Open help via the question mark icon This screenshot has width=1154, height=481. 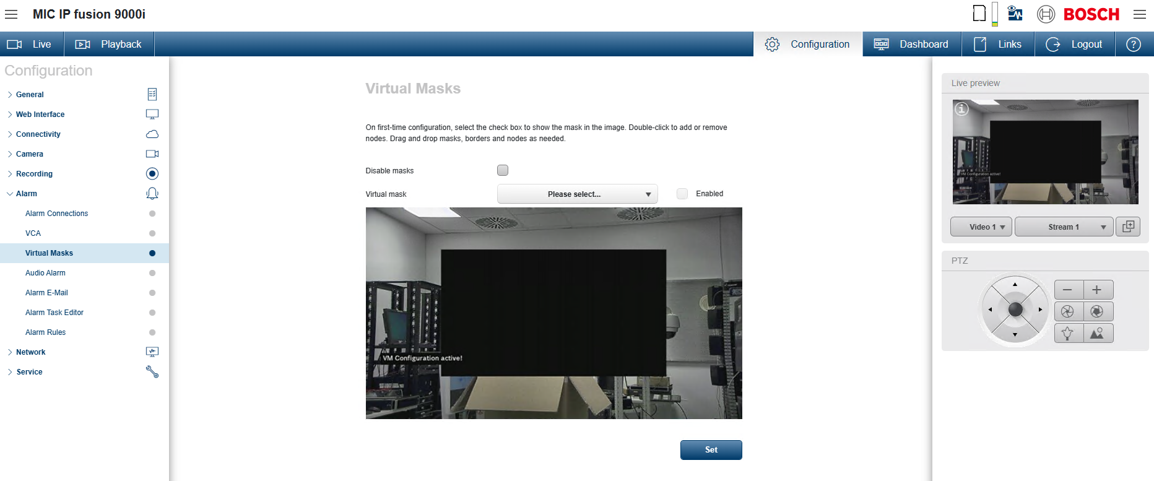pyautogui.click(x=1134, y=45)
